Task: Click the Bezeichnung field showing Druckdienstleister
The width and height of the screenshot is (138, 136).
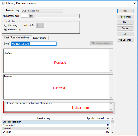Action: tap(42, 11)
